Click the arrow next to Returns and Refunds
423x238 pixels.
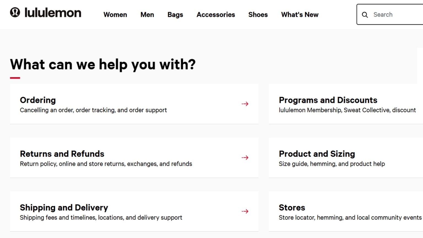tap(245, 157)
